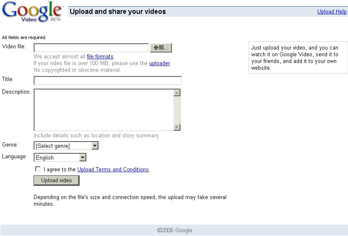Open the Upload Help link
Viewport: 348px width, 236px height.
(332, 12)
